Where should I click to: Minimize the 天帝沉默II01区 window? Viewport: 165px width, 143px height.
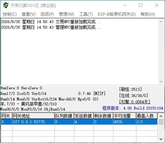[125, 5]
